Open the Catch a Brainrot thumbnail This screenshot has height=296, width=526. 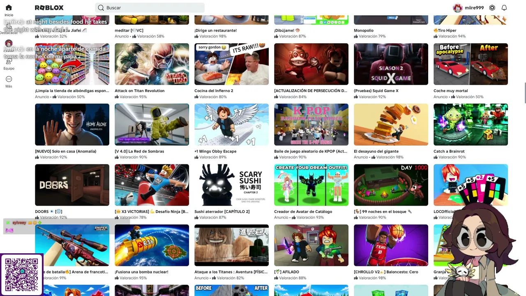[471, 125]
